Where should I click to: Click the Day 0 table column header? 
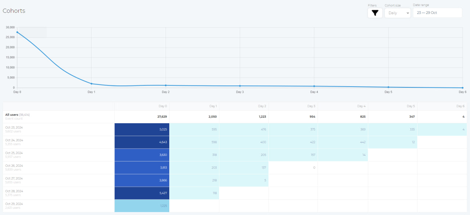[x=163, y=106]
